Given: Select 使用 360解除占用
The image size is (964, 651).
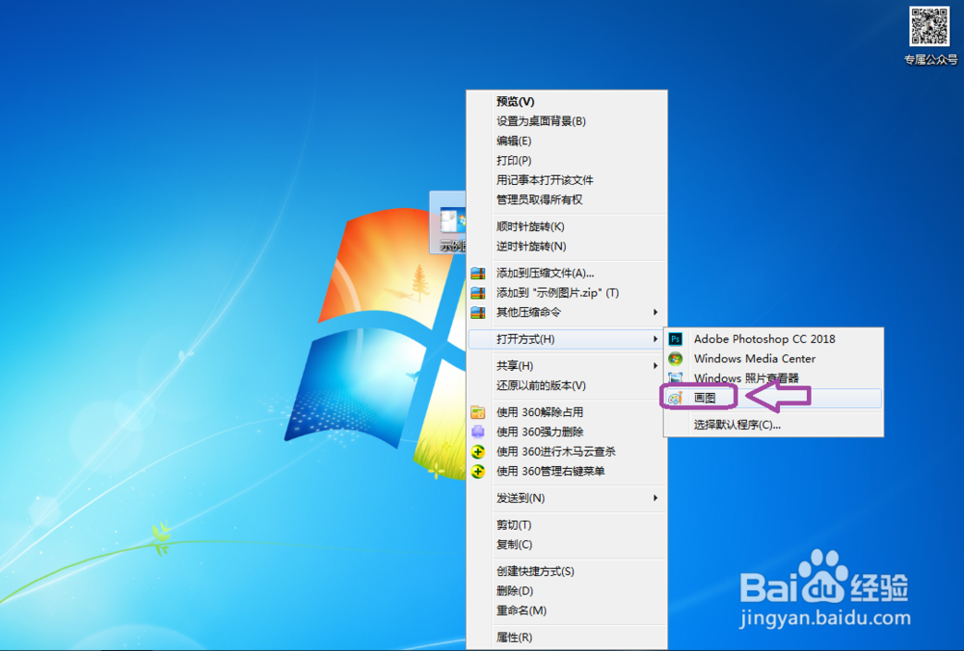Looking at the screenshot, I should 566,412.
